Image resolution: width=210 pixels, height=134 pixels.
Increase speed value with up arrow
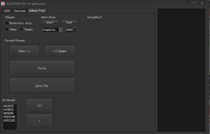(x=75, y=29)
